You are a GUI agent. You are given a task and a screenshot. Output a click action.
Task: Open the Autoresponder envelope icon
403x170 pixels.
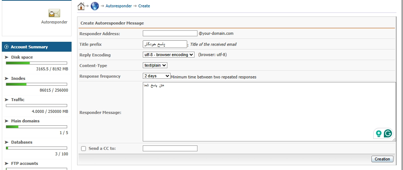point(54,13)
